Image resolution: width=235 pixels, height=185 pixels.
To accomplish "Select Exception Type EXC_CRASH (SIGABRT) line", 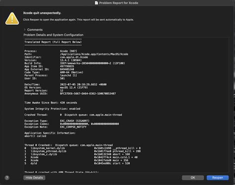I will tap(57, 121).
